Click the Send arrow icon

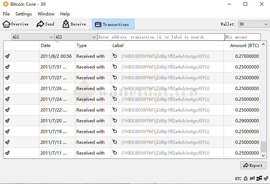point(40,24)
